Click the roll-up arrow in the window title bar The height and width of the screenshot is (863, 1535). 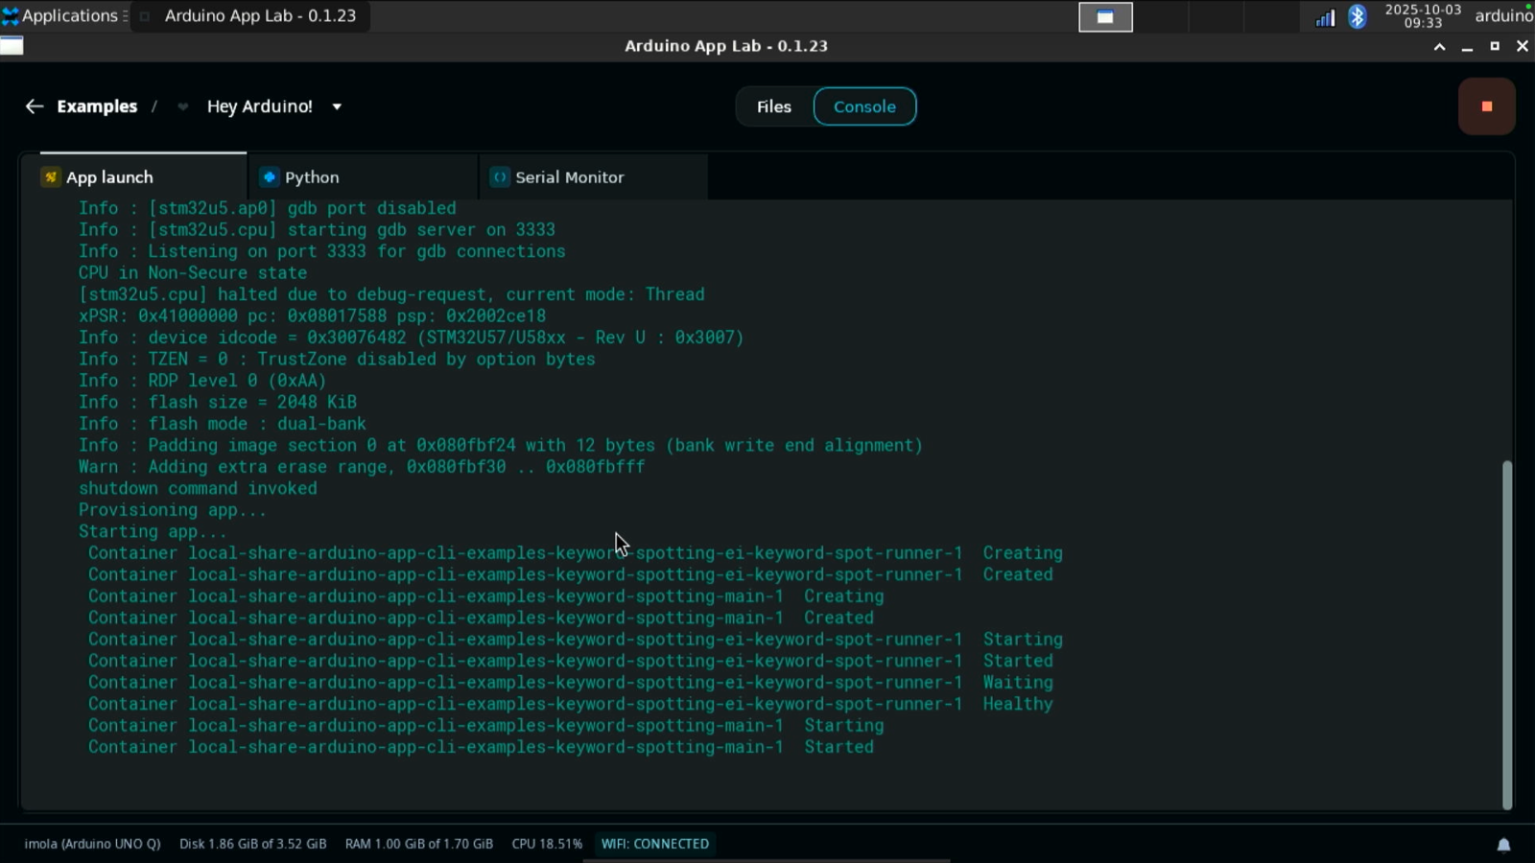pos(1439,46)
